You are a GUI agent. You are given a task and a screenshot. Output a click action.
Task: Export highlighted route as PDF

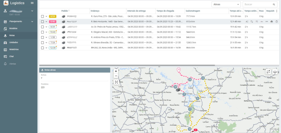[x=267, y=22]
